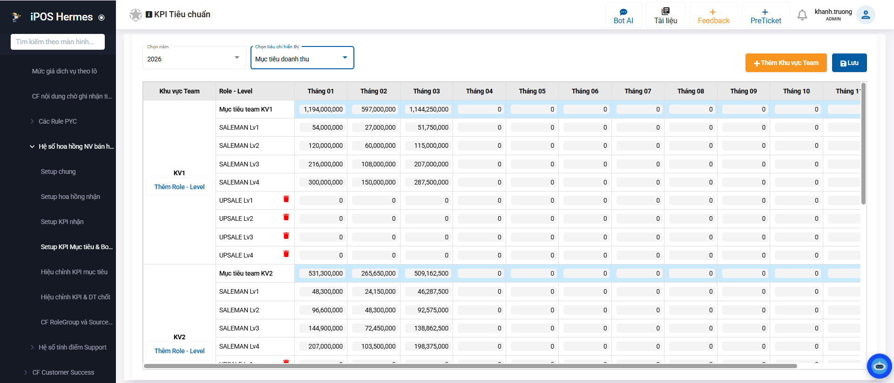Delete the UPSALE Lv3 row in KV1

click(x=286, y=236)
